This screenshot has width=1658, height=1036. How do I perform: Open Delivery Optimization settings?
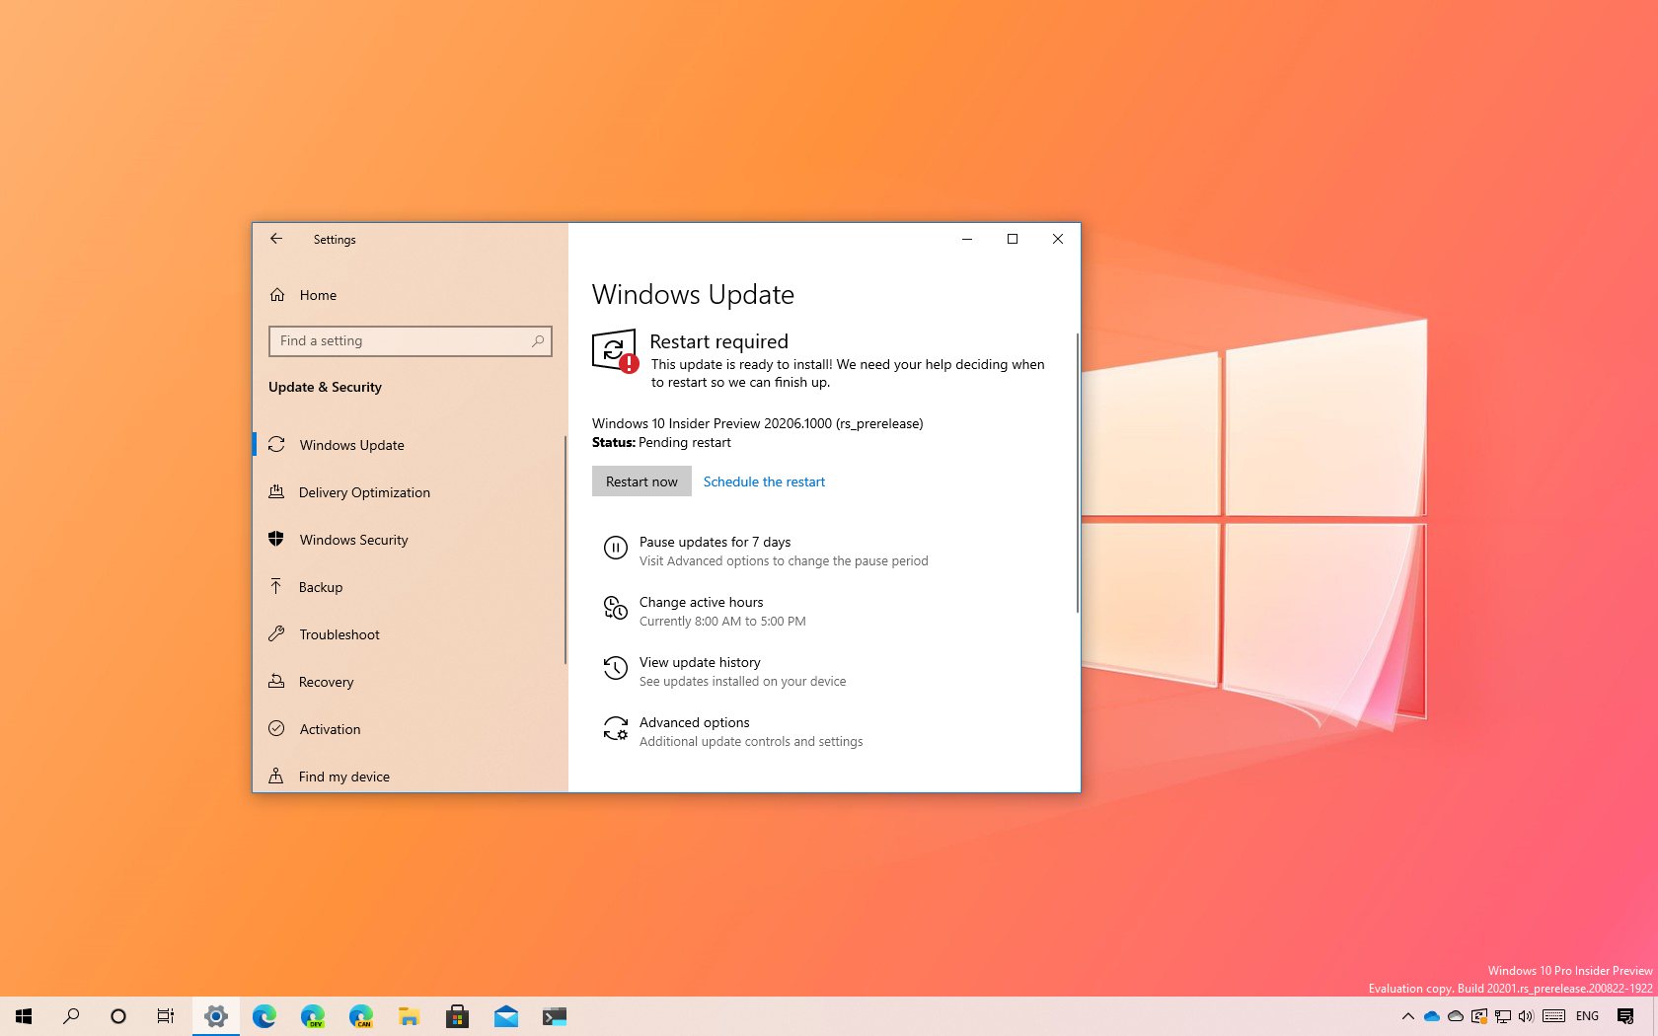364,492
